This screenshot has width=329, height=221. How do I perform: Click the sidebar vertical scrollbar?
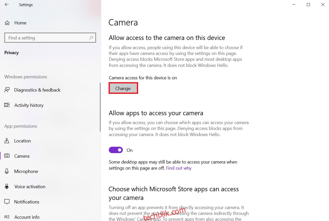(100, 107)
